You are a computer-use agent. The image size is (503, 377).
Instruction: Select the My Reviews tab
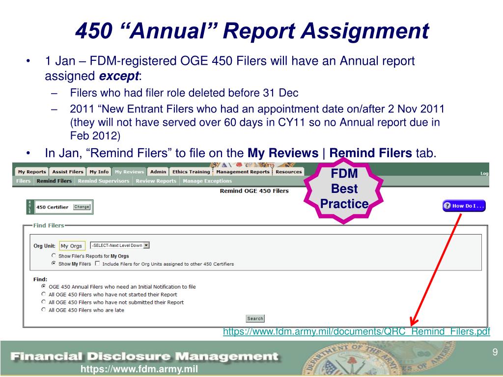click(x=129, y=172)
